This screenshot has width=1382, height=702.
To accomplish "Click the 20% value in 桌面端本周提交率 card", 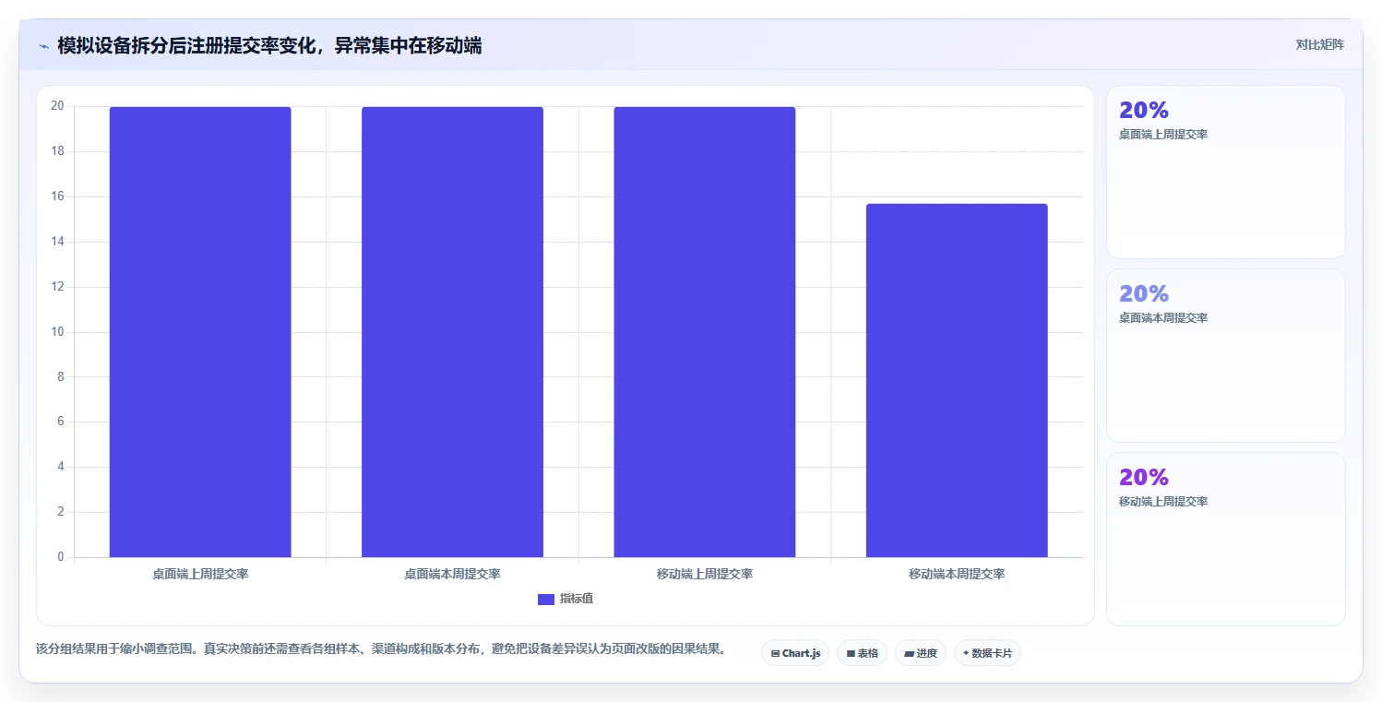I will point(1144,293).
